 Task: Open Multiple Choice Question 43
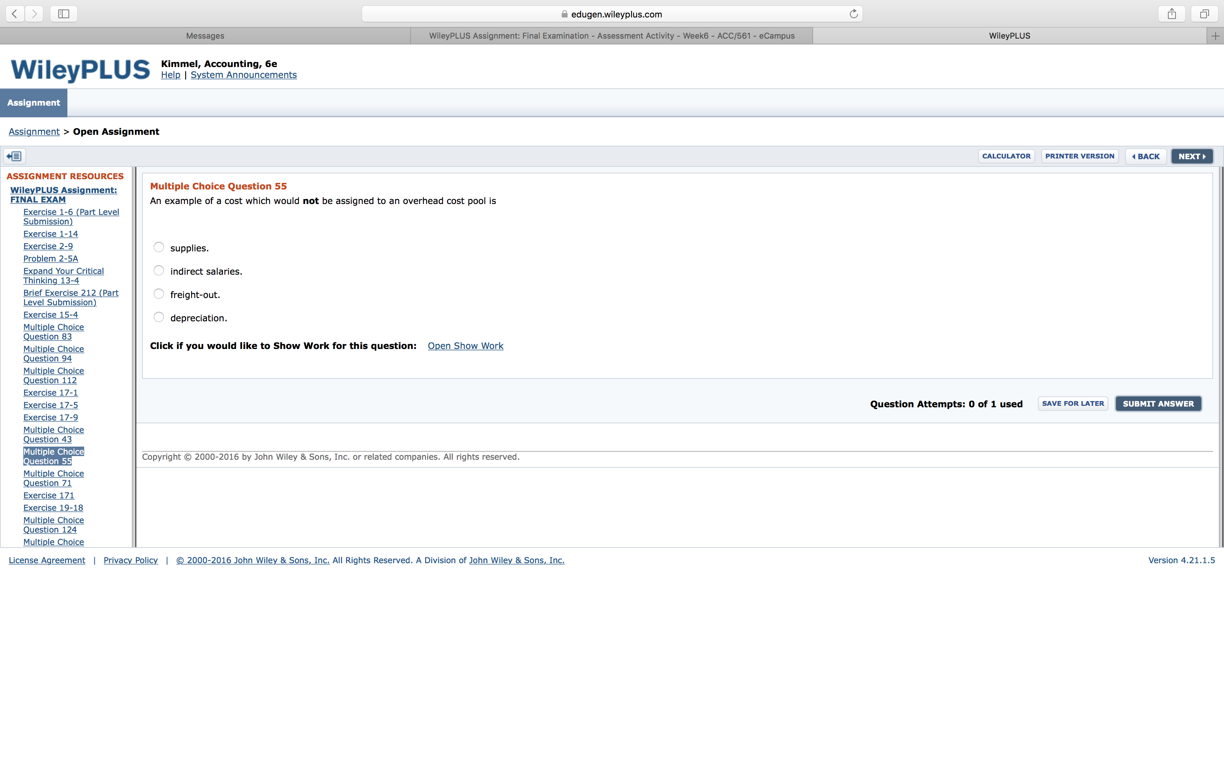coord(54,435)
